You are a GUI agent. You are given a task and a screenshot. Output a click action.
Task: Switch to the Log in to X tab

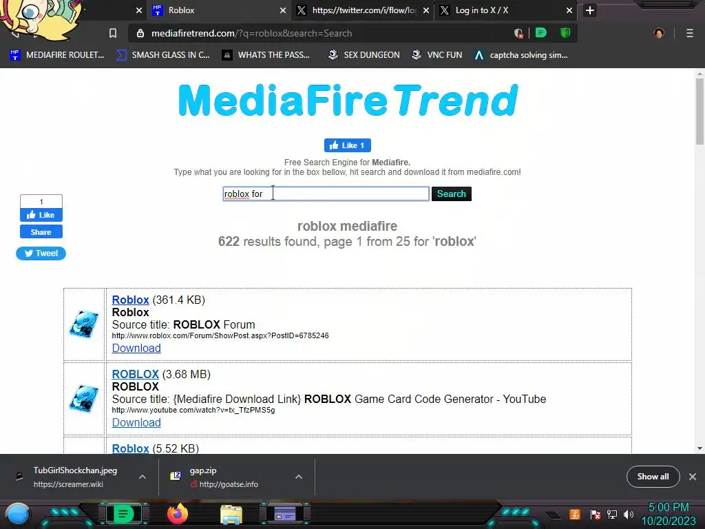tap(506, 10)
